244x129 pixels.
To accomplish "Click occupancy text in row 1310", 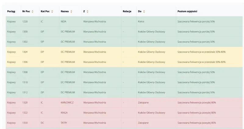I will [x=196, y=82].
